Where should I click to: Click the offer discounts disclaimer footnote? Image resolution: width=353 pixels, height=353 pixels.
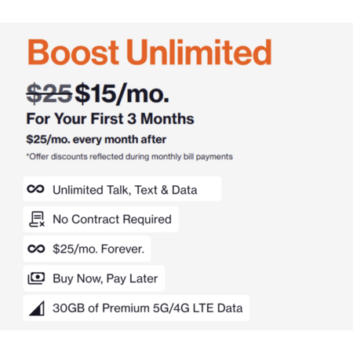click(129, 157)
